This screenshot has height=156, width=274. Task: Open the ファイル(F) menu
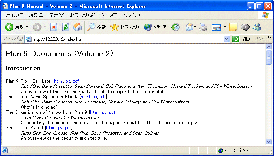coord(14,15)
